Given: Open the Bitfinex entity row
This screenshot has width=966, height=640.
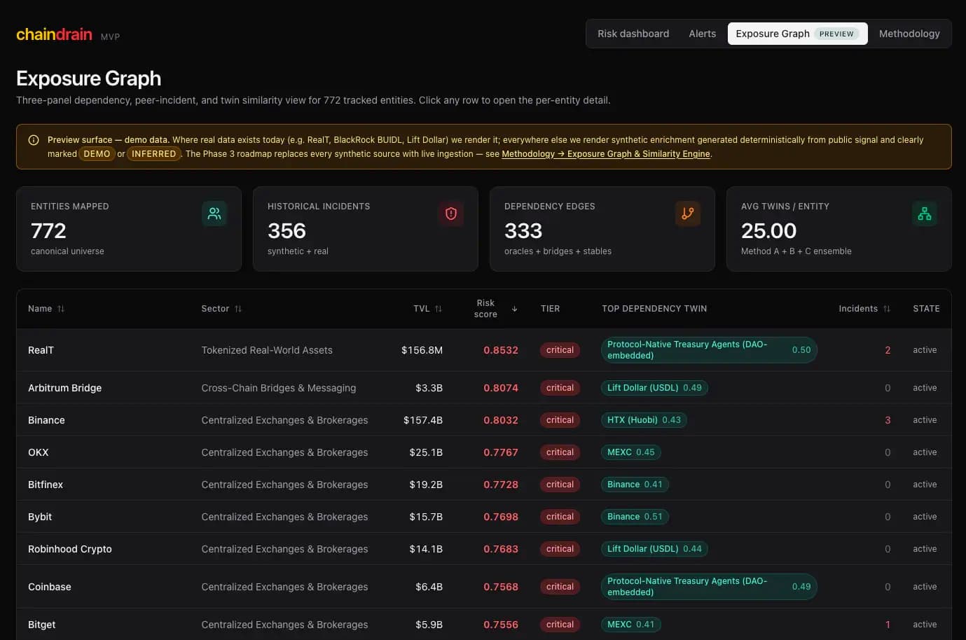Looking at the screenshot, I should coord(484,485).
